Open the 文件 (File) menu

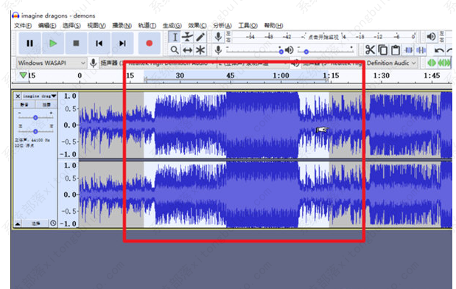tap(23, 26)
